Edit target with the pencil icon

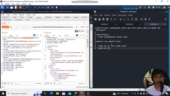pyautogui.click(x=77, y=27)
